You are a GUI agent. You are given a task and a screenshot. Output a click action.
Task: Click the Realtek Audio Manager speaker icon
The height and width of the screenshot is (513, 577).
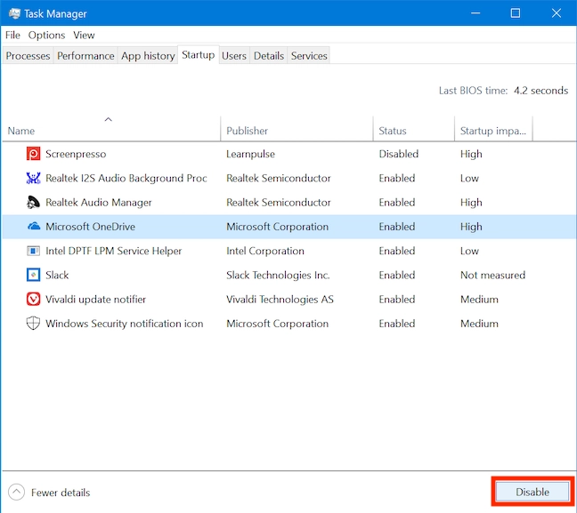pyautogui.click(x=33, y=202)
